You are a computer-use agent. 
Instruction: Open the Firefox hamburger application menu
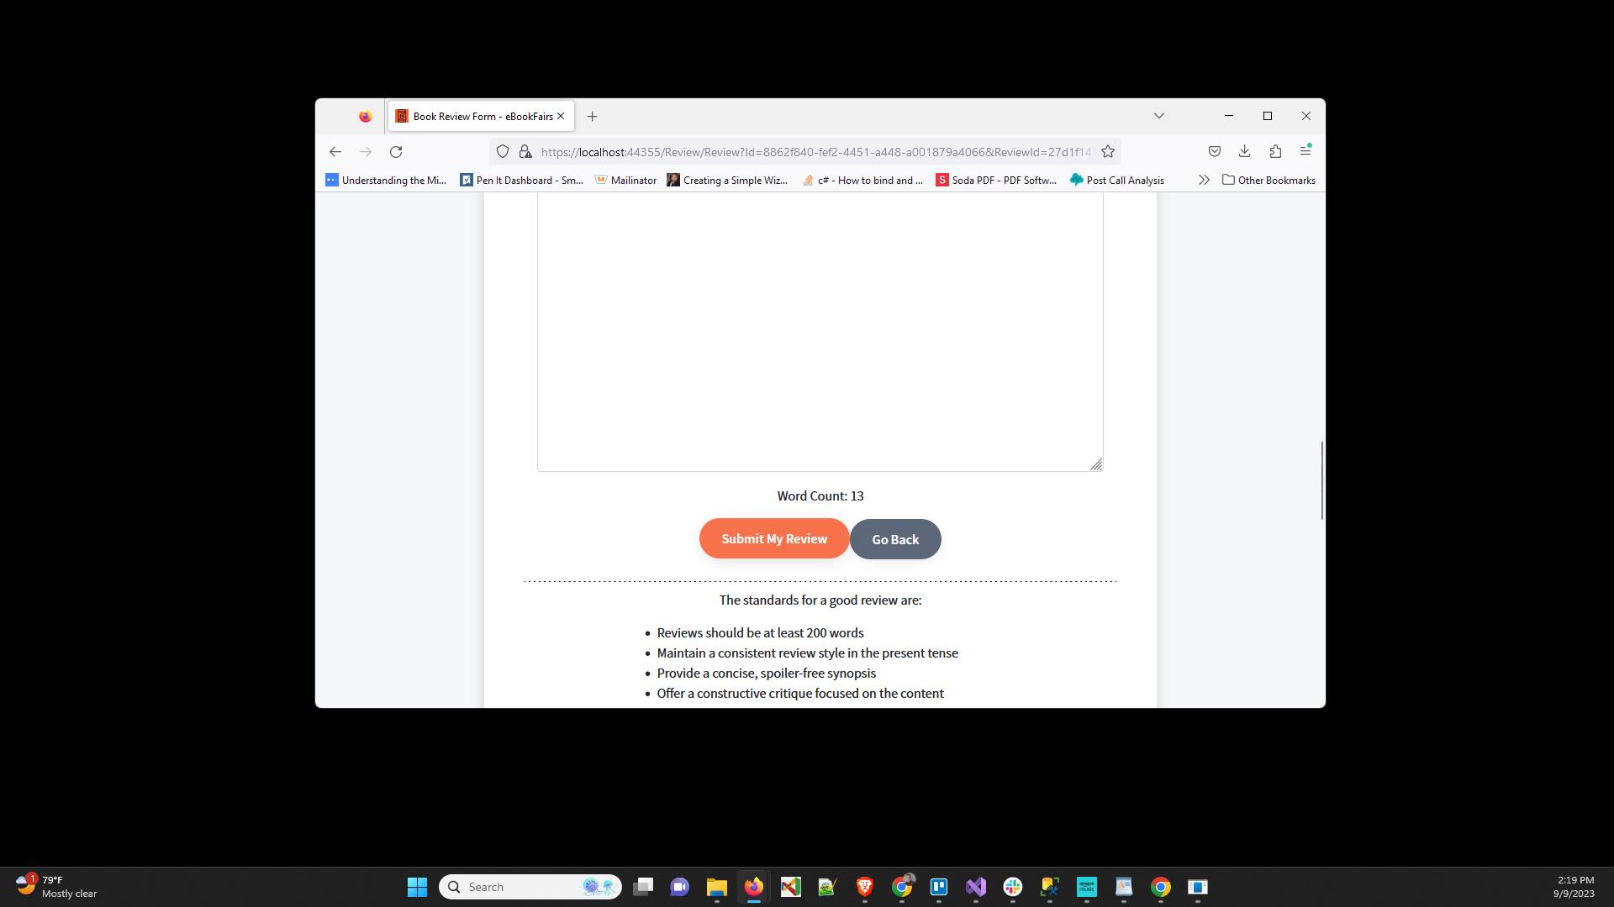coord(1305,151)
